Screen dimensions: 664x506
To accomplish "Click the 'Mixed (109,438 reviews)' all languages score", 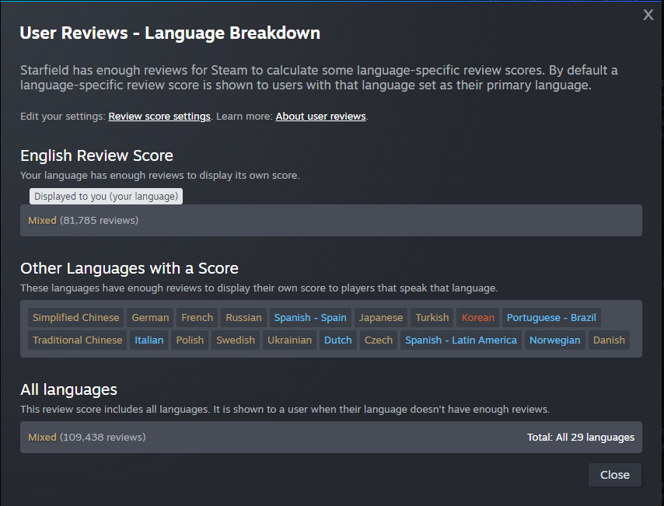I will 87,437.
